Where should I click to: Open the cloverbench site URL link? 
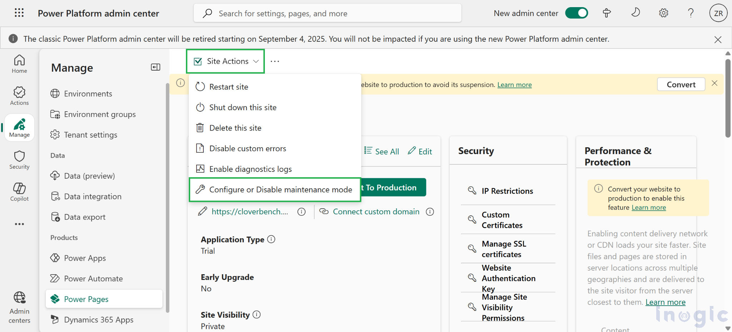[x=249, y=212]
